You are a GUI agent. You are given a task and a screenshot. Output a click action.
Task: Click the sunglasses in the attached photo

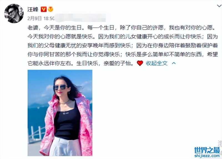click(61, 87)
